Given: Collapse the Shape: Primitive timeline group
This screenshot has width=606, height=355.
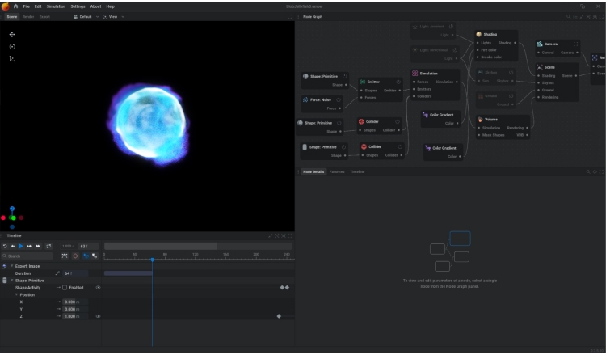Looking at the screenshot, I should tap(11, 281).
